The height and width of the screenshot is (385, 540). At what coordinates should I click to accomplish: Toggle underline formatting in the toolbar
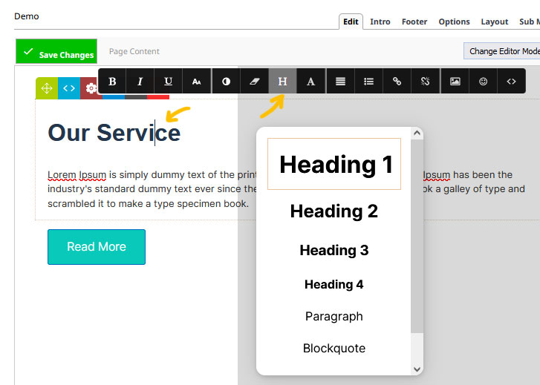coord(169,82)
